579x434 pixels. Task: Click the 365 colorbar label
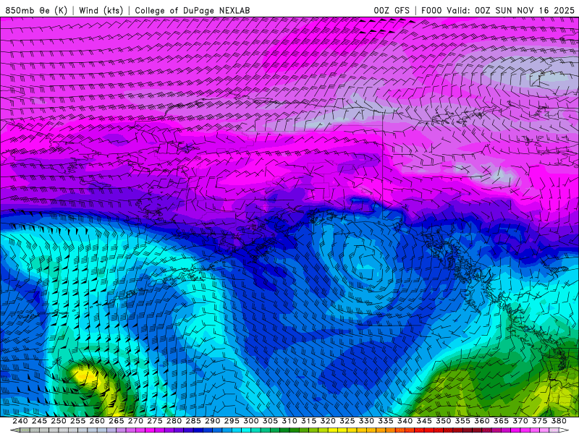pyautogui.click(x=501, y=421)
